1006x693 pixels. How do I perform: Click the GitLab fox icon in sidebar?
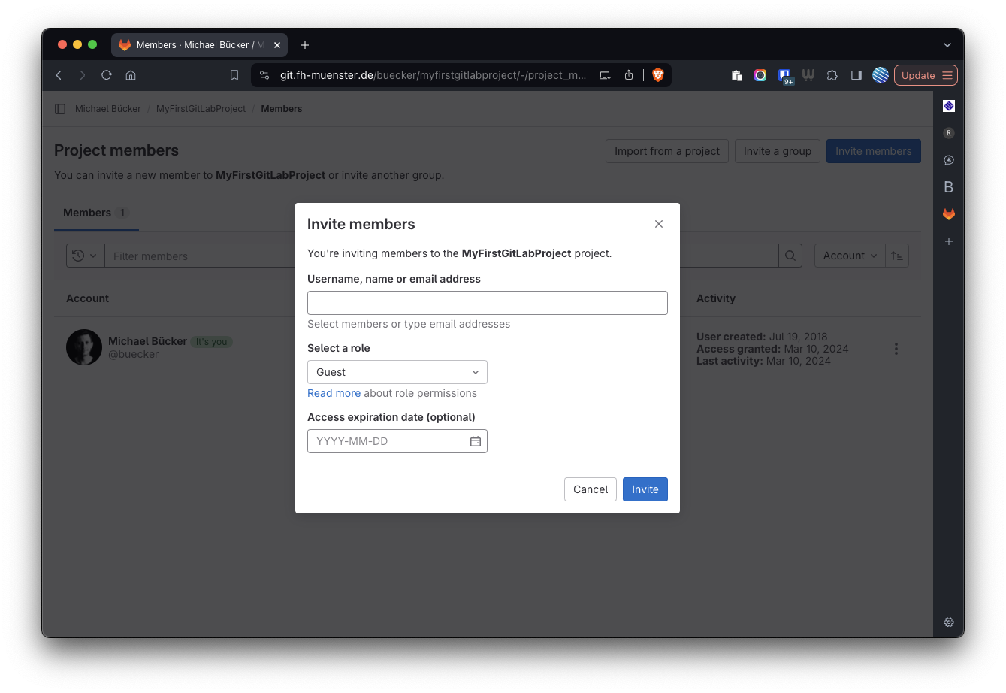pos(949,214)
